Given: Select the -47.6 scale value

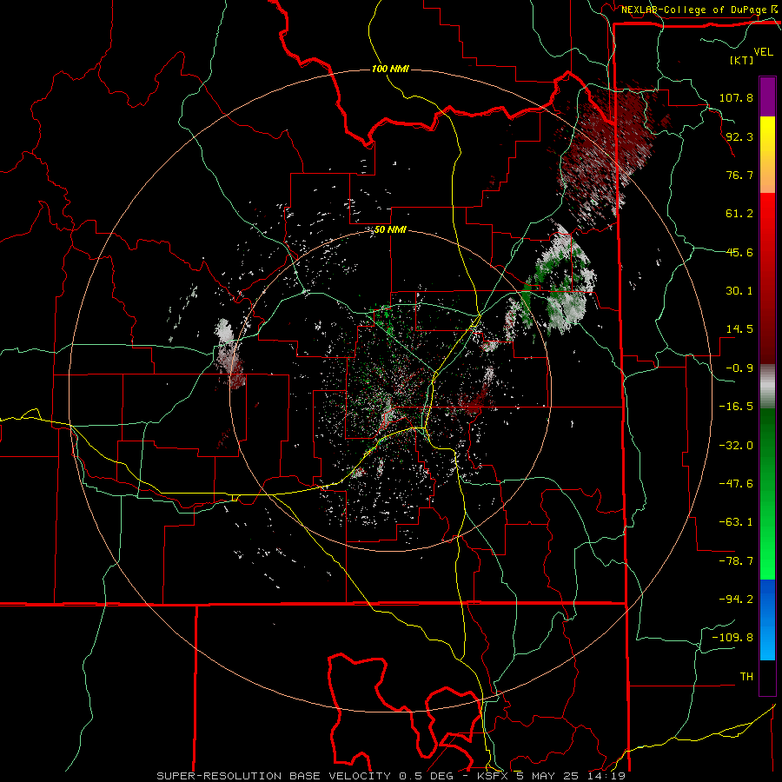Looking at the screenshot, I should click(x=736, y=484).
